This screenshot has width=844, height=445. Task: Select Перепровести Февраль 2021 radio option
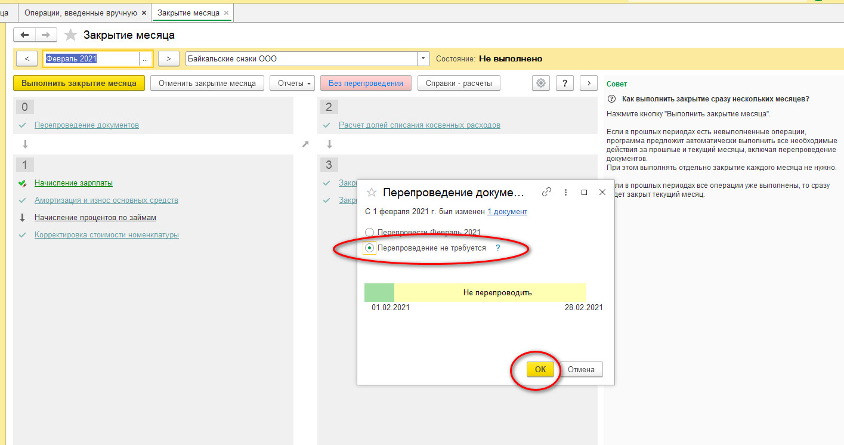click(x=370, y=232)
